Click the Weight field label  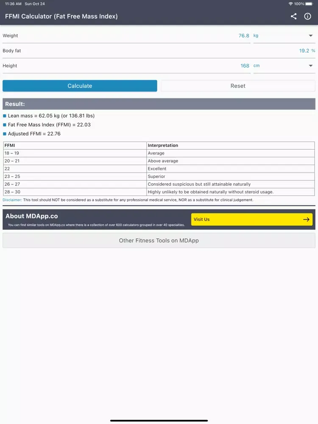10,36
